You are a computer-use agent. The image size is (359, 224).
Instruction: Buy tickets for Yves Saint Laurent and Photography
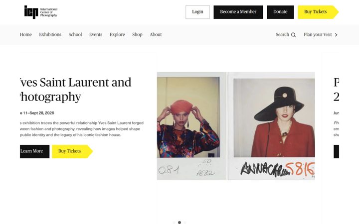point(72,151)
